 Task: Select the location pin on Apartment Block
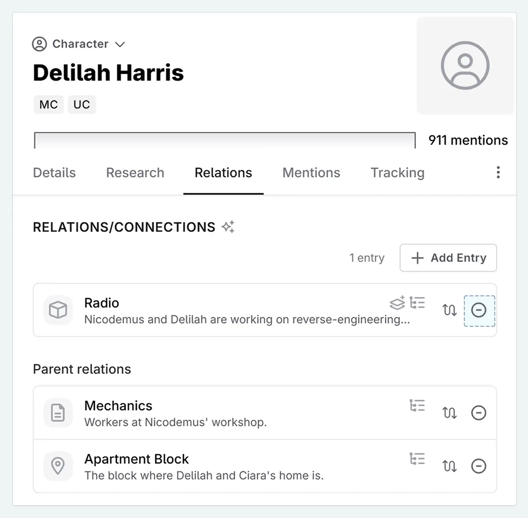[x=58, y=466]
